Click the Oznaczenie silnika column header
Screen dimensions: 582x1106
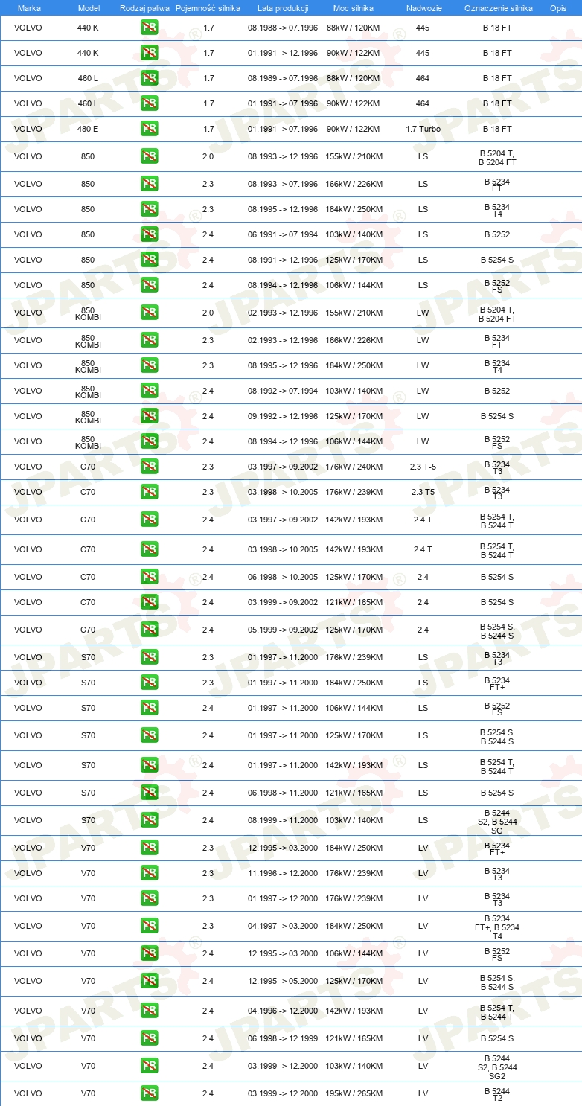[x=498, y=7]
